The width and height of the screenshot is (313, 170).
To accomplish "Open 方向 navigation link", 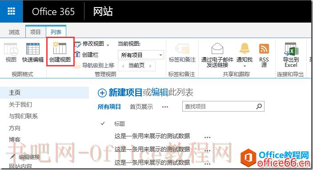I will [15, 128].
